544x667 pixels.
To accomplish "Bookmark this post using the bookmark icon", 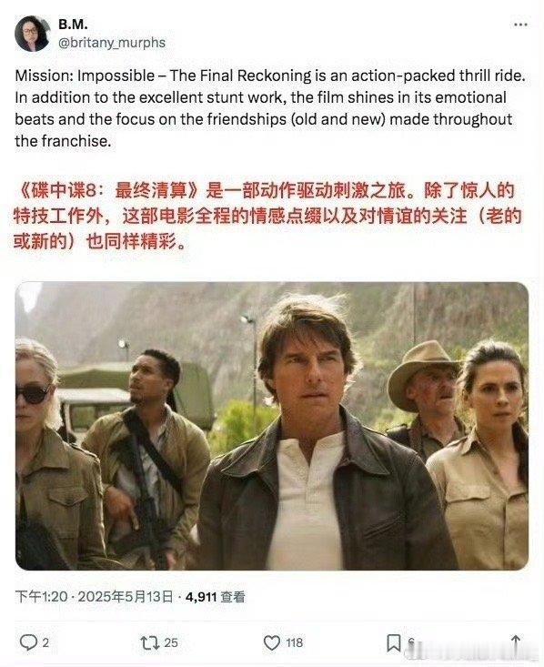I will click(x=393, y=642).
